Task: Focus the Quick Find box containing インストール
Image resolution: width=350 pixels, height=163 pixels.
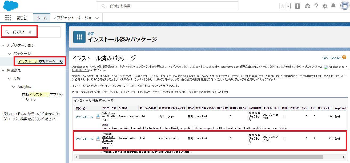Action: point(32,32)
